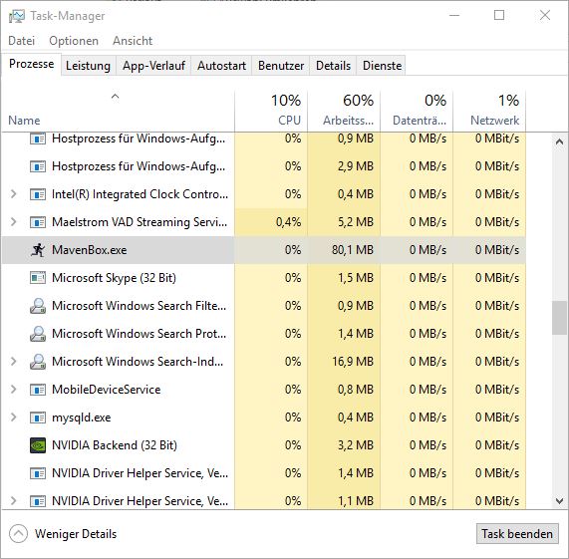569x559 pixels.
Task: Click the Microsoft Windows Search-Ind... icon
Action: pos(38,362)
